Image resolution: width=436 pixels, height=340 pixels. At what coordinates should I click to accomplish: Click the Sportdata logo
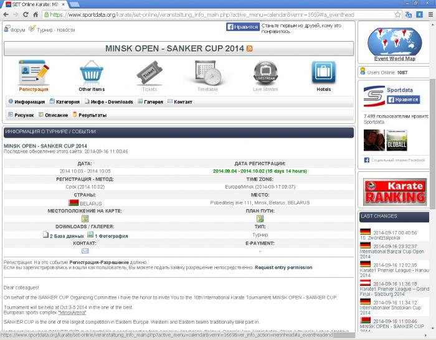[x=374, y=96]
